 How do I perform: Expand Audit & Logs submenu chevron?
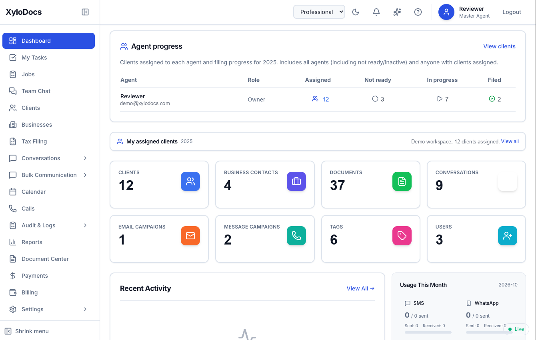point(85,225)
